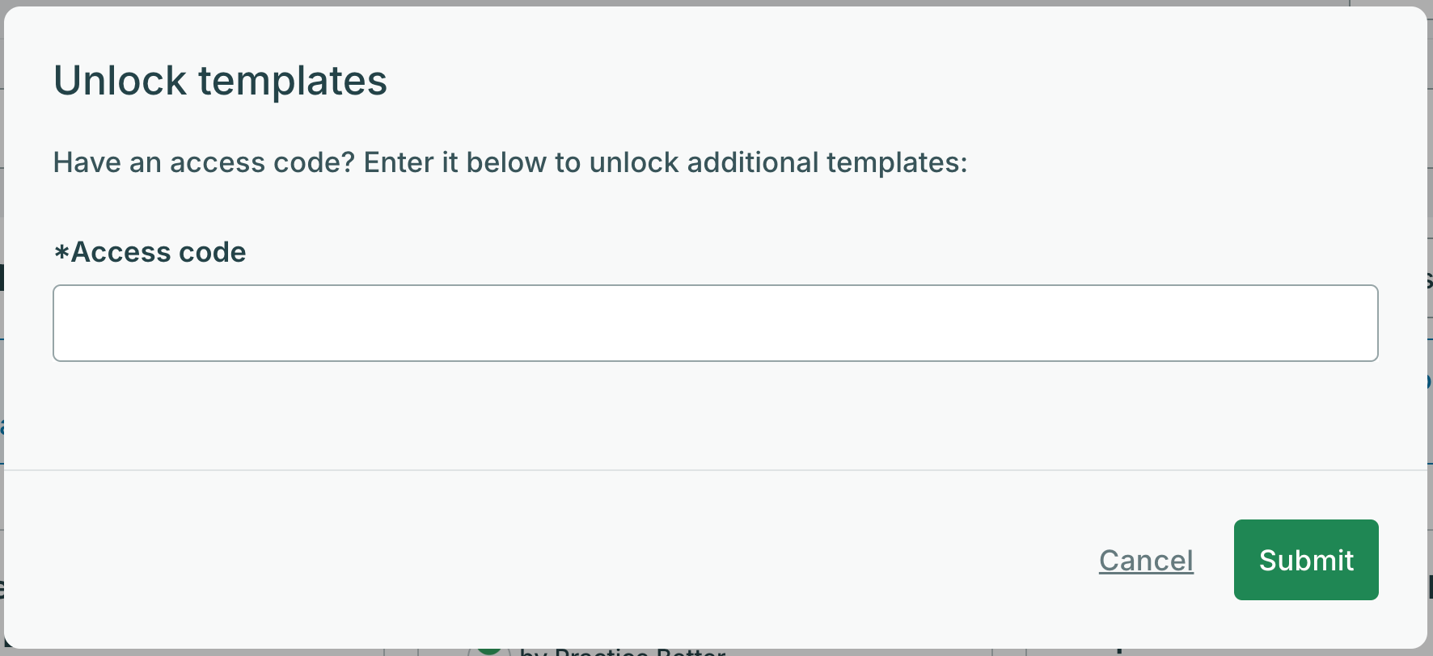This screenshot has width=1433, height=656.
Task: Cancel the Unlock templates dialog
Action: 1146,560
